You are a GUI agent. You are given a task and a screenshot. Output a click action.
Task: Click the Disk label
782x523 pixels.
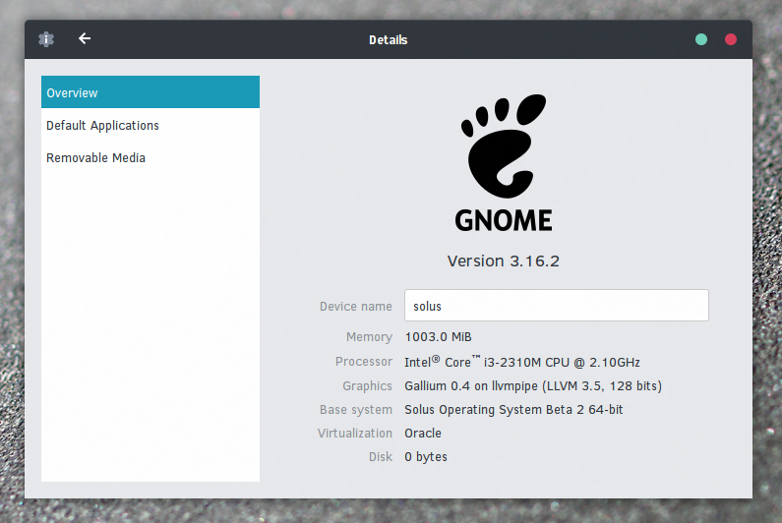(x=381, y=457)
